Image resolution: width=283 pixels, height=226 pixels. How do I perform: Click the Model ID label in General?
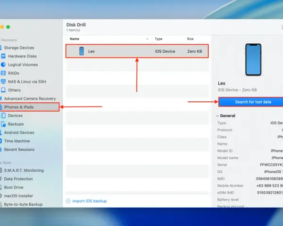[225, 151]
